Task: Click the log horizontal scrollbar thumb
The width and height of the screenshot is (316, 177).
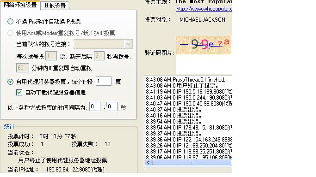Action: pos(192,162)
